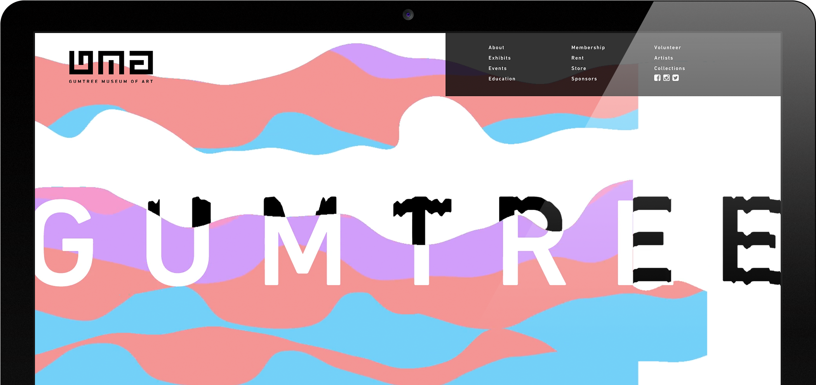Go to the About page
This screenshot has height=385, width=816.
click(x=496, y=47)
